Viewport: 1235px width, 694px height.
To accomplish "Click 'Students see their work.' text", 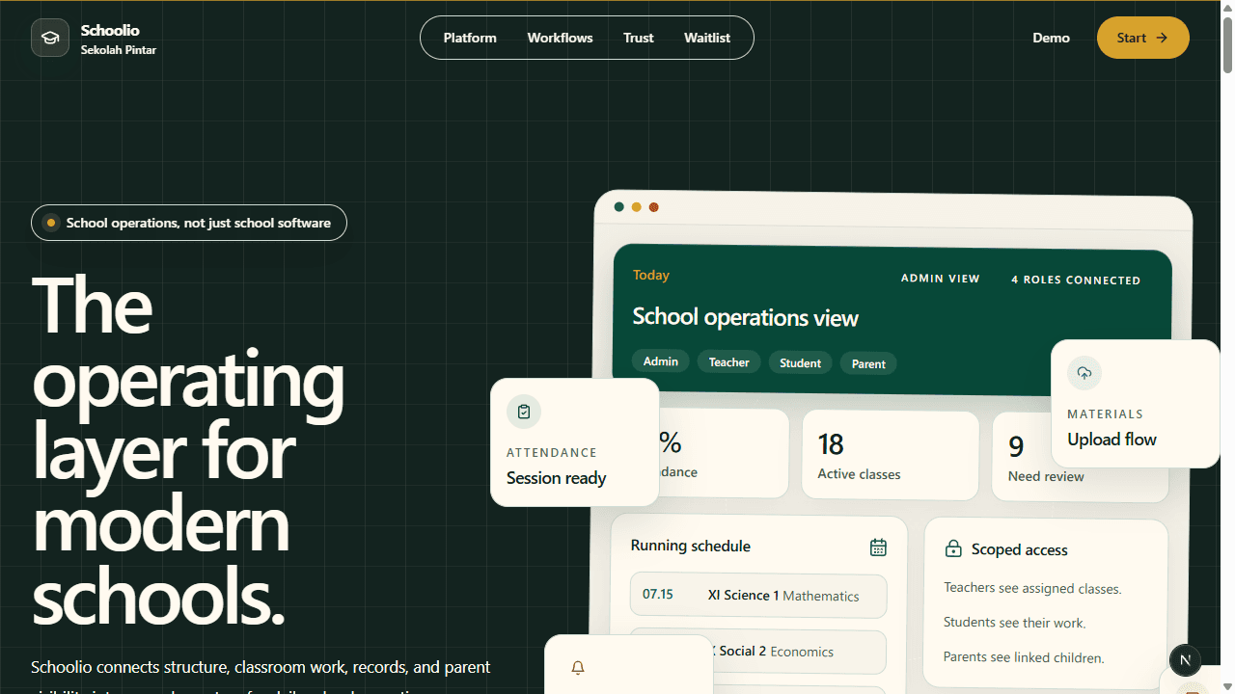I will click(1015, 623).
